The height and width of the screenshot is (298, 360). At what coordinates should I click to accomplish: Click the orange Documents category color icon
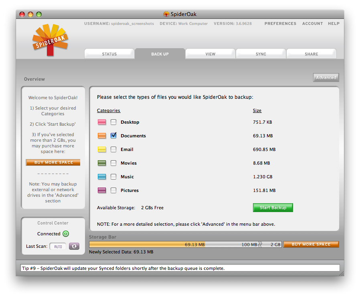102,136
